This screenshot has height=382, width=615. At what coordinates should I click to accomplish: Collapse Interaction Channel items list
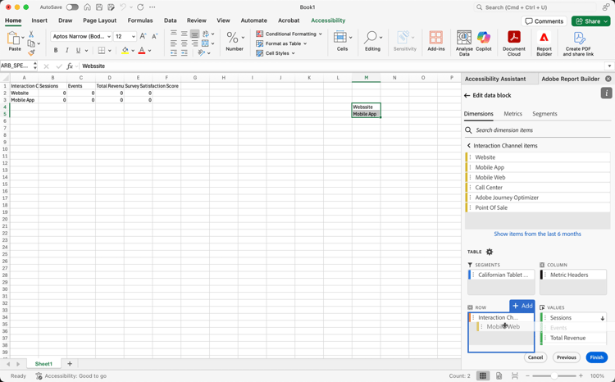pyautogui.click(x=469, y=146)
